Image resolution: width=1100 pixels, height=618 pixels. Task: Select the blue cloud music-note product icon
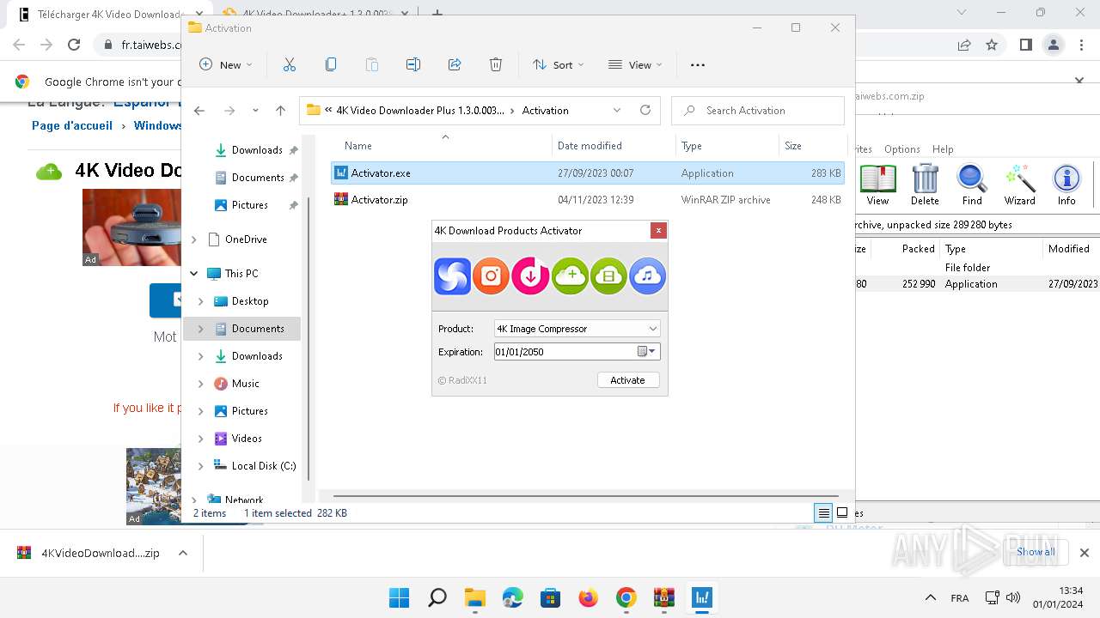[x=648, y=276]
